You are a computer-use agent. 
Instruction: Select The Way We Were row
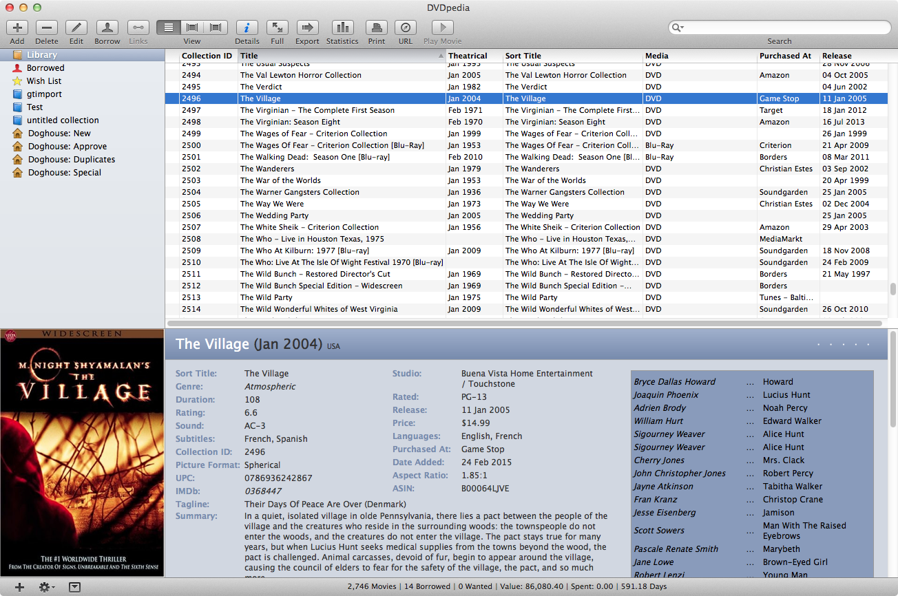click(527, 204)
